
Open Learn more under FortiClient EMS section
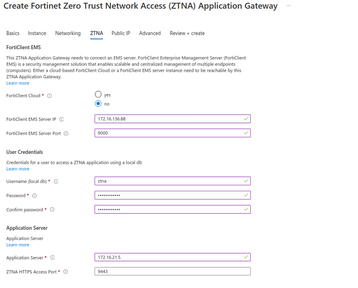click(17, 83)
